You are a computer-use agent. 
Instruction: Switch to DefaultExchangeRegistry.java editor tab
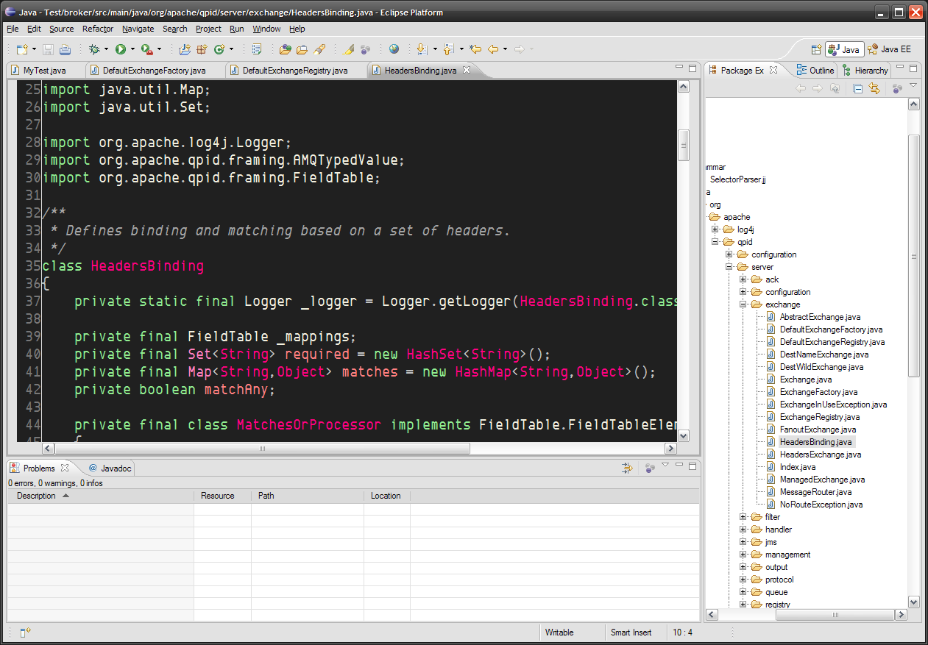click(294, 71)
